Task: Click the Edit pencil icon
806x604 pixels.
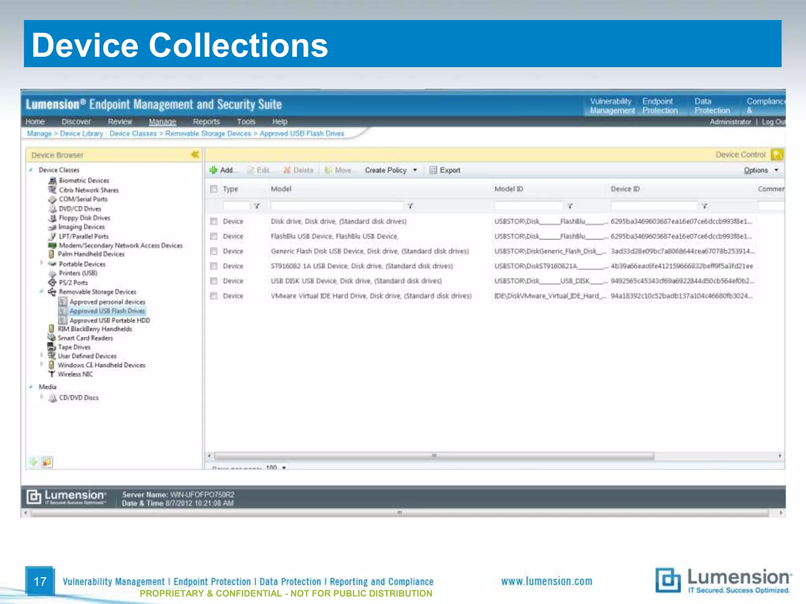Action: 251,170
